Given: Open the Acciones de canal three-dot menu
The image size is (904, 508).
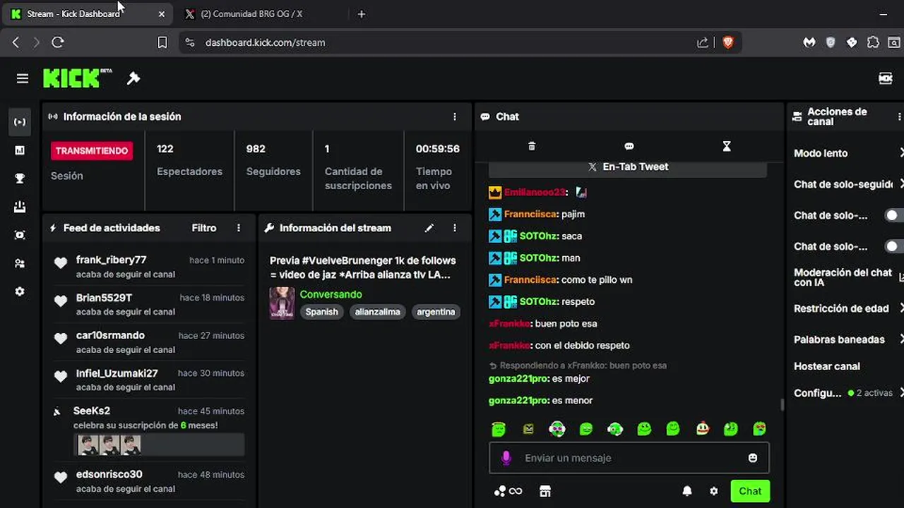Looking at the screenshot, I should click(x=899, y=116).
